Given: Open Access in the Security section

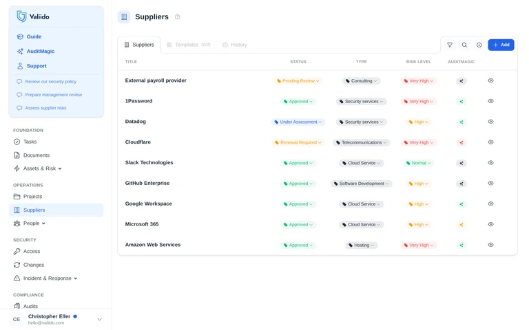Looking at the screenshot, I should [x=27, y=251].
